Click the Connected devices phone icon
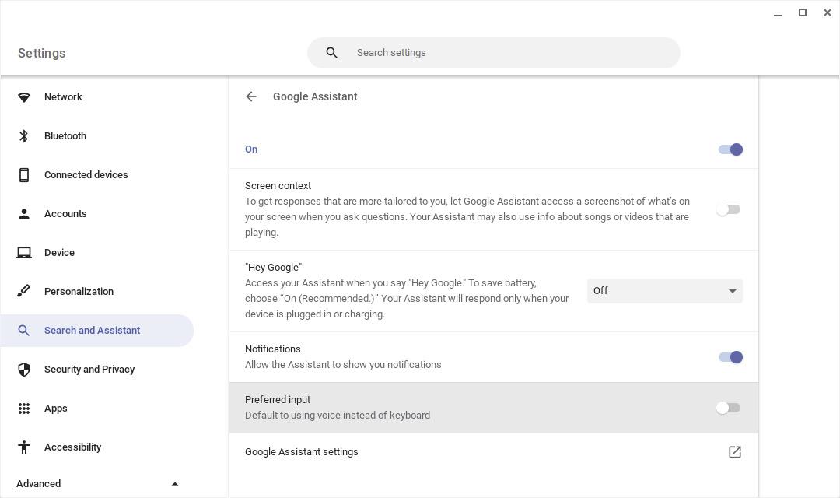 (x=24, y=175)
